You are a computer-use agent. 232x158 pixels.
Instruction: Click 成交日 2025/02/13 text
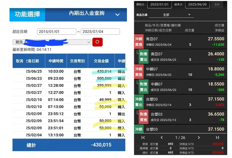tap(163, 120)
